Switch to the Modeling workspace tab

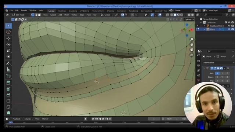point(62,11)
